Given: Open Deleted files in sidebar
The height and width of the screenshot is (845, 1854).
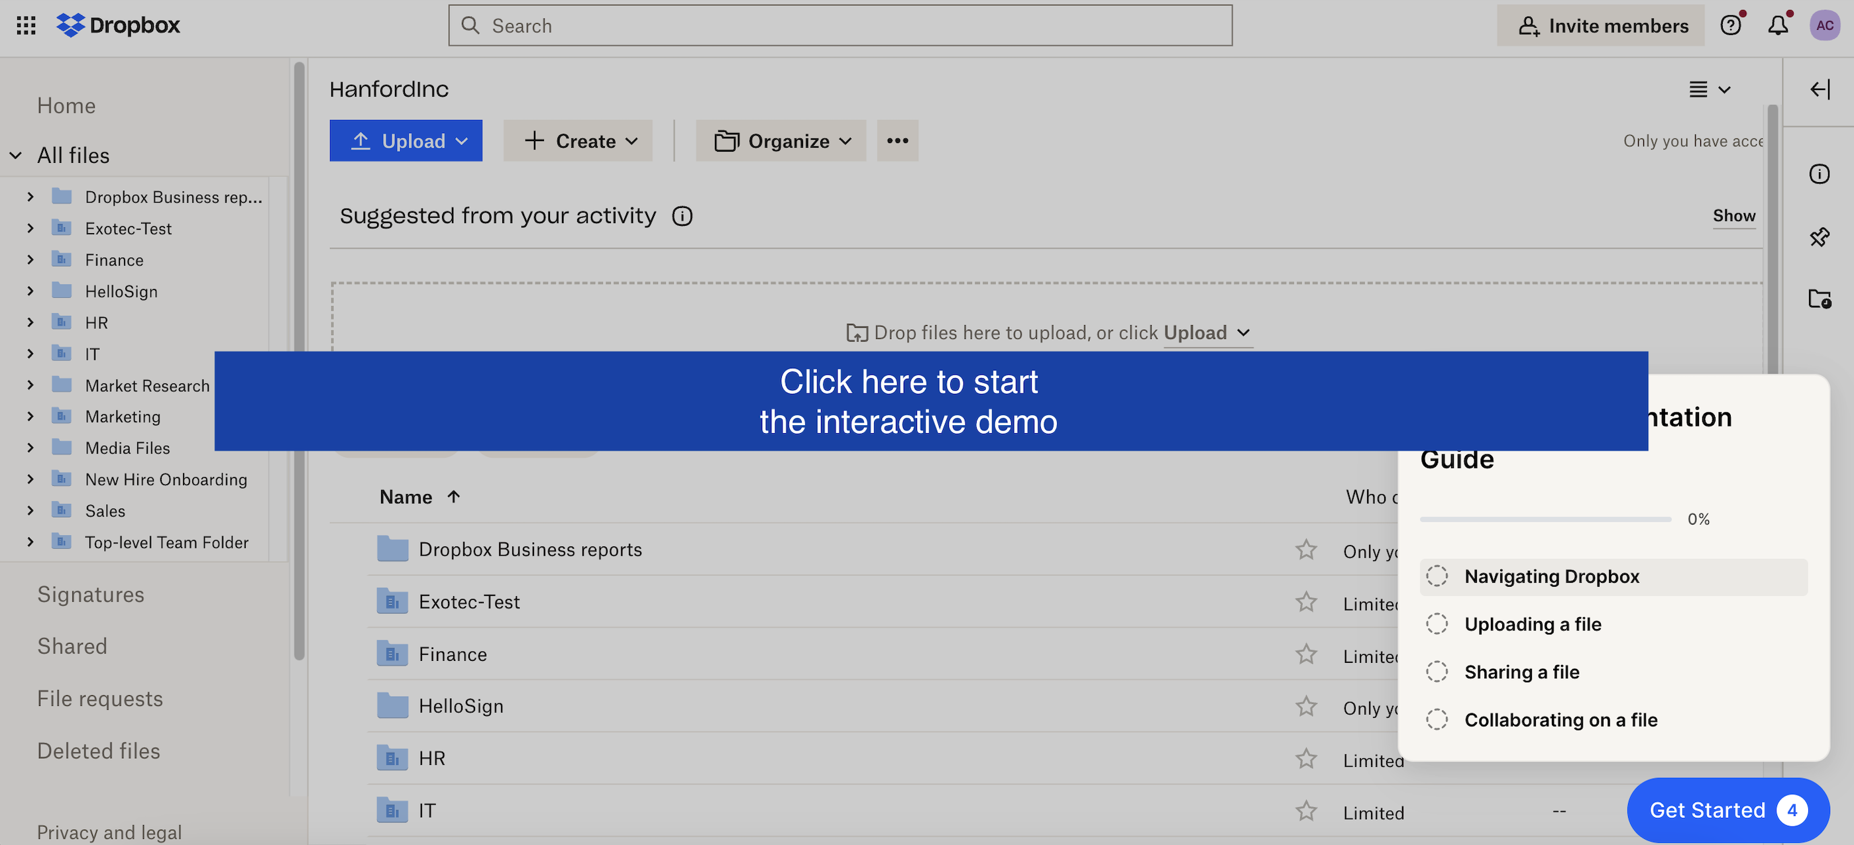Looking at the screenshot, I should point(99,752).
